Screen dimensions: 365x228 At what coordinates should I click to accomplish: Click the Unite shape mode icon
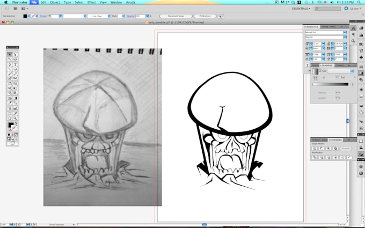point(315,148)
